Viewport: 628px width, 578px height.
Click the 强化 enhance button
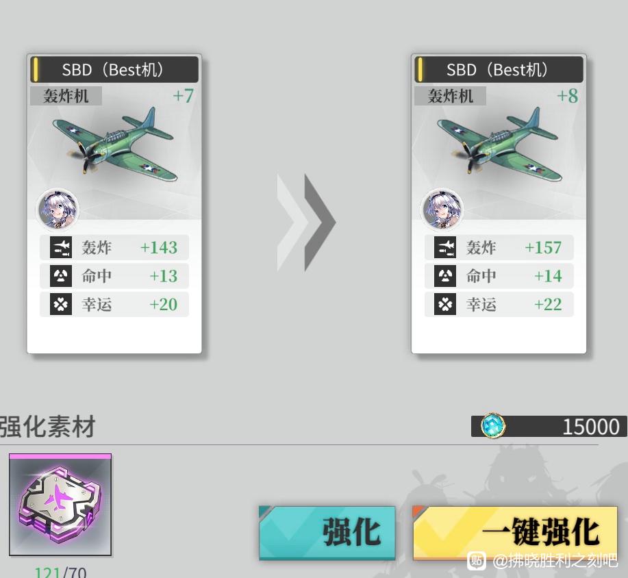[327, 532]
